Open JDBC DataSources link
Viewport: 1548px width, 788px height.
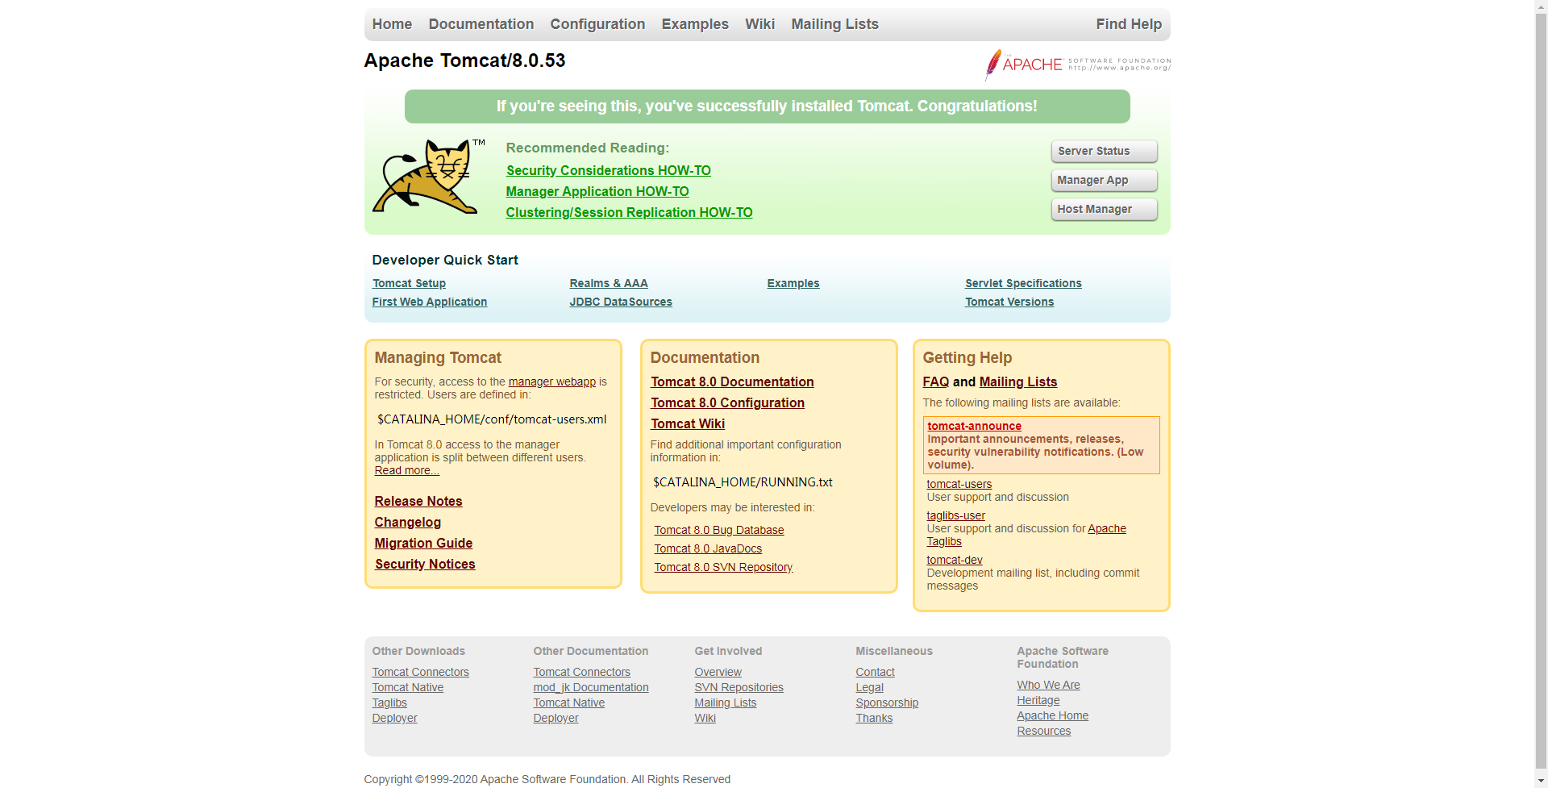pos(621,302)
